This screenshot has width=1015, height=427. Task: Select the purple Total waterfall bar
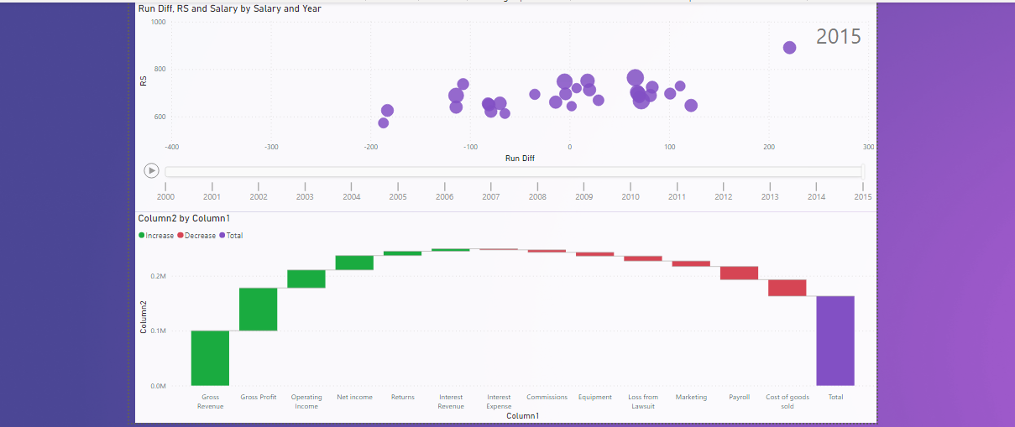[835, 341]
